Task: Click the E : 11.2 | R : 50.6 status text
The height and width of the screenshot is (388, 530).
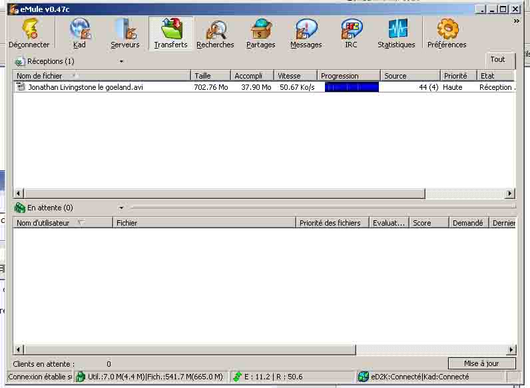Action: tap(274, 377)
